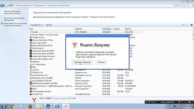Select the MediaGet icon in list
Viewport: 194px width, 109px height.
click(x=31, y=62)
